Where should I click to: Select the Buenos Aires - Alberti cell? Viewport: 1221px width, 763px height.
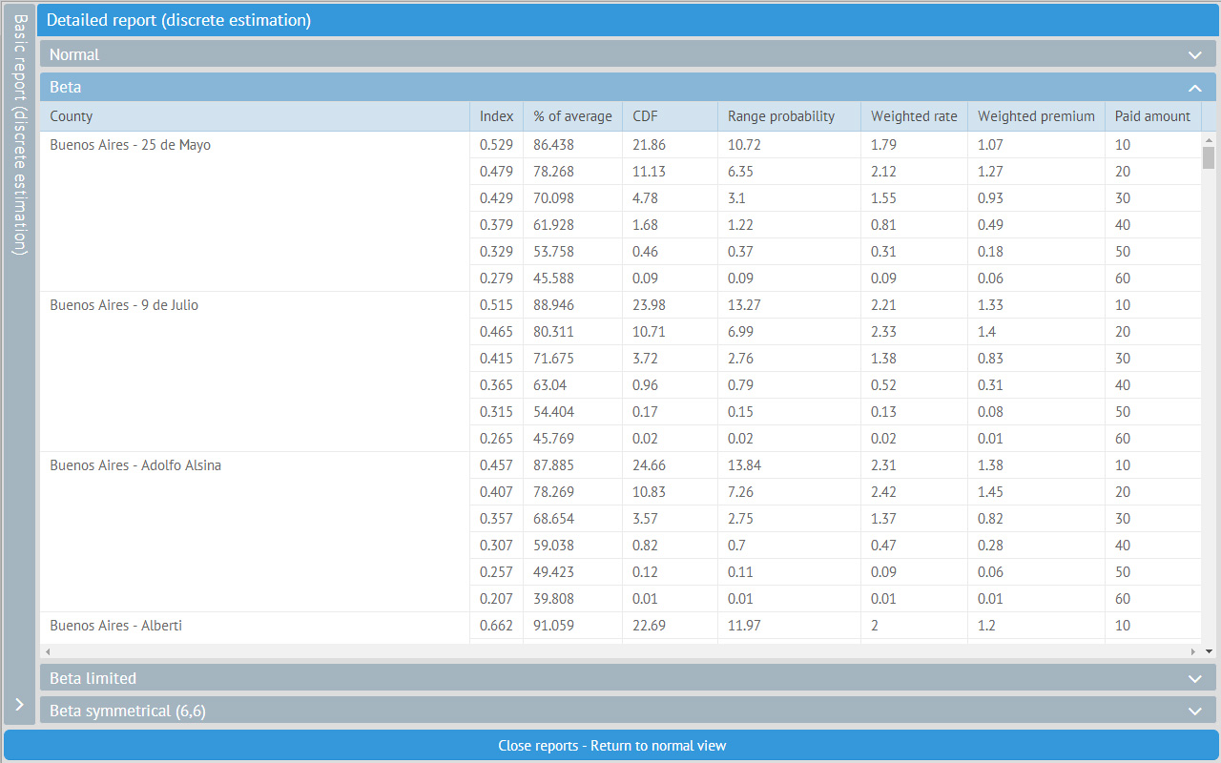point(255,628)
